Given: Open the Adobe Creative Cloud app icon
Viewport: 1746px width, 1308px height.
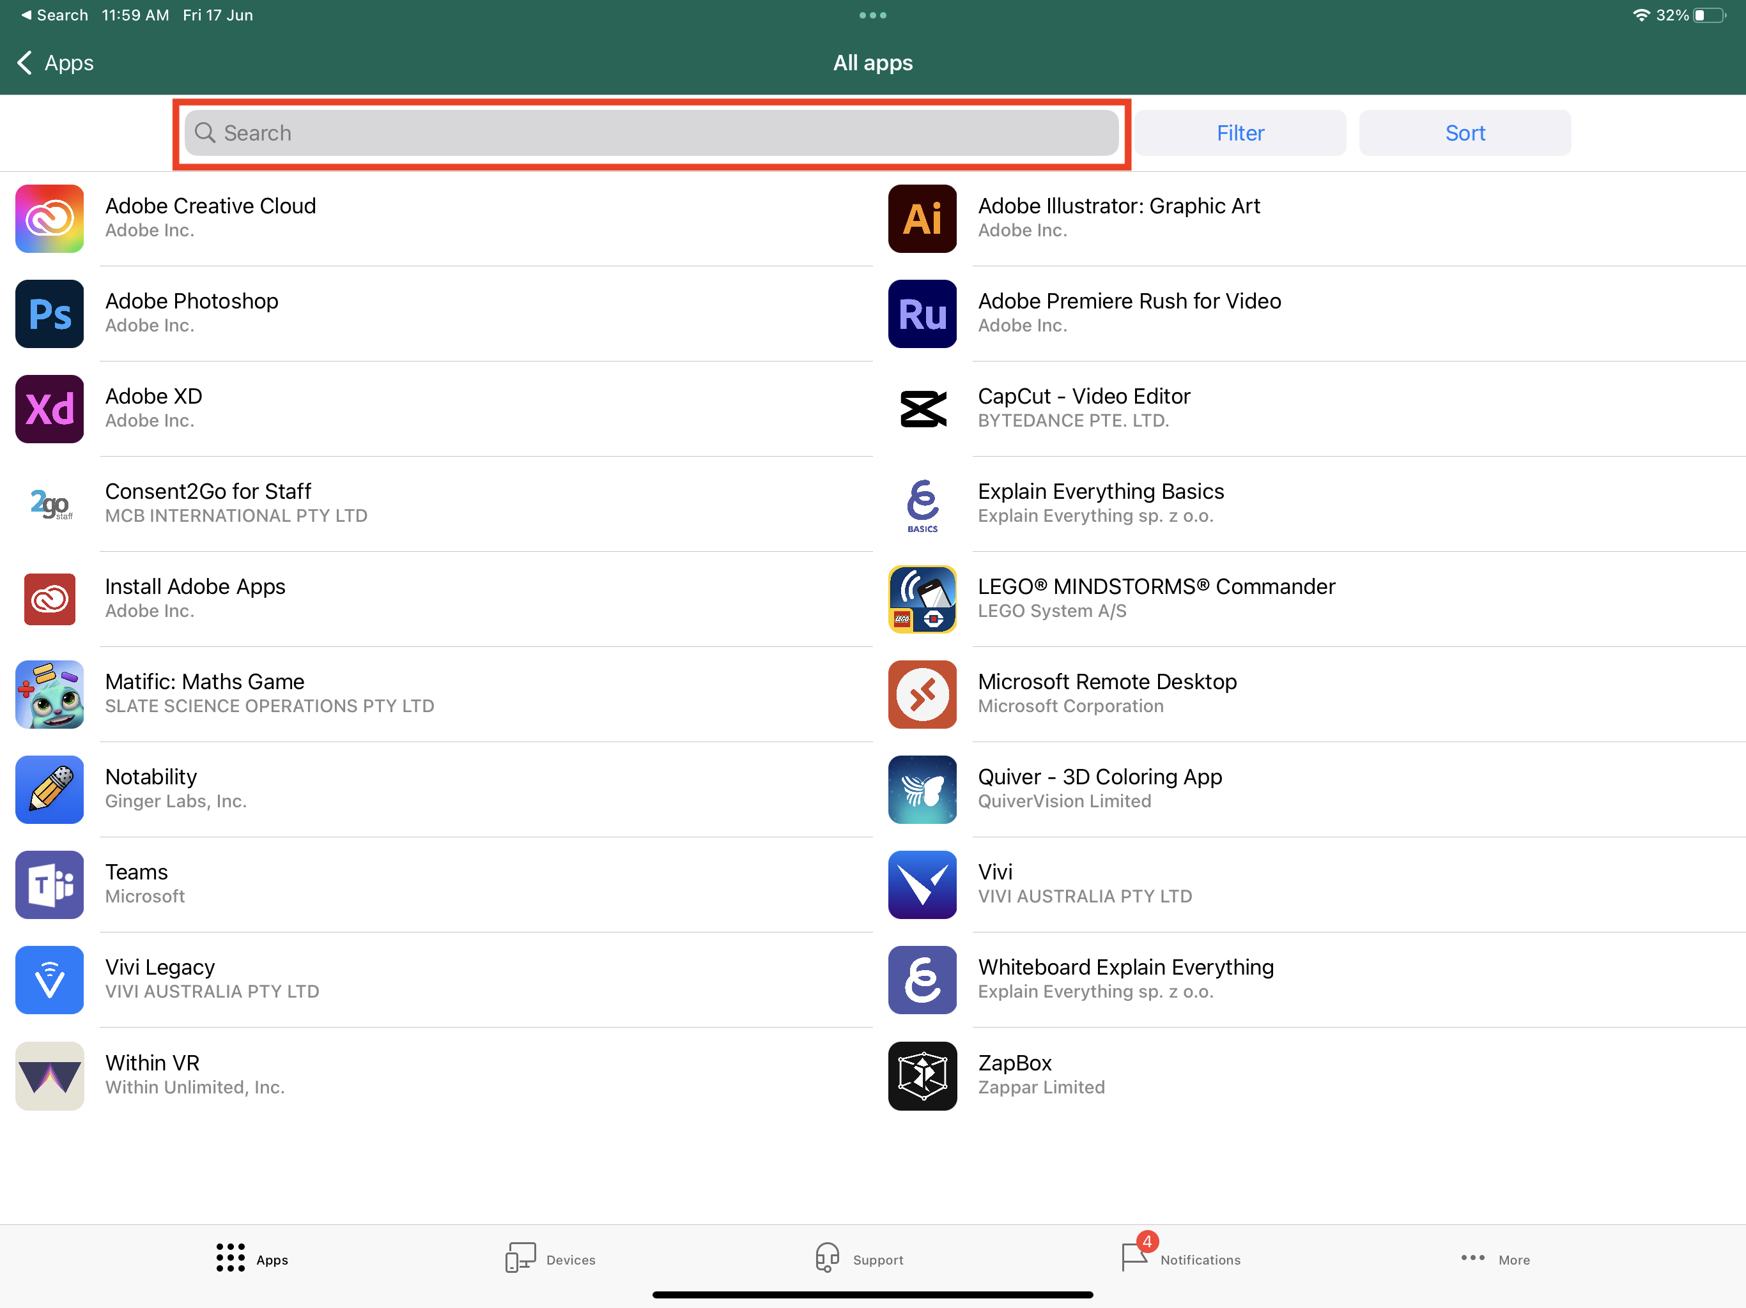Looking at the screenshot, I should coord(49,218).
